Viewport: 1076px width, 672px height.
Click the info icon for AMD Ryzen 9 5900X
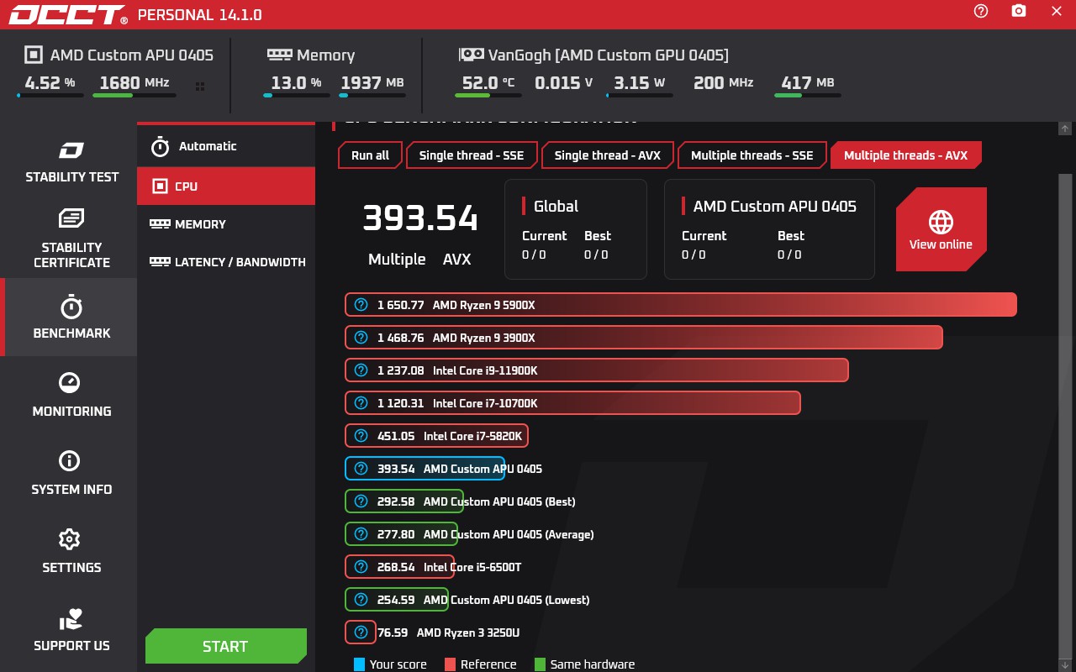pos(361,305)
